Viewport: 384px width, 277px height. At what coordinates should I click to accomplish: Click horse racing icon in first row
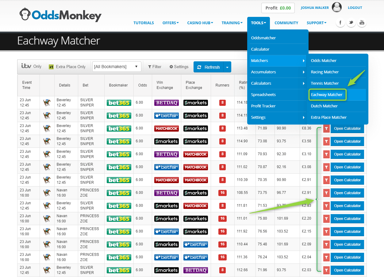47,103
